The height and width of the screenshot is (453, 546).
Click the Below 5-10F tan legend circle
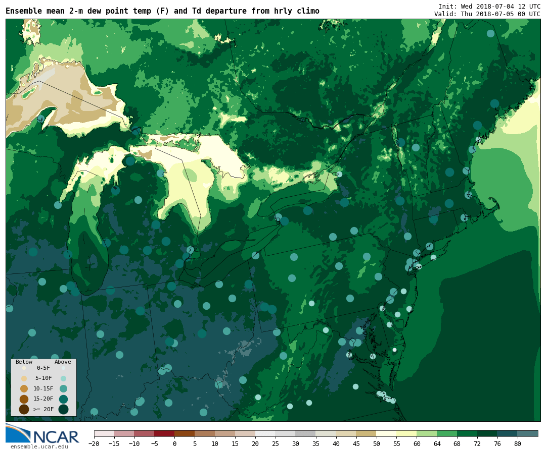pos(24,378)
